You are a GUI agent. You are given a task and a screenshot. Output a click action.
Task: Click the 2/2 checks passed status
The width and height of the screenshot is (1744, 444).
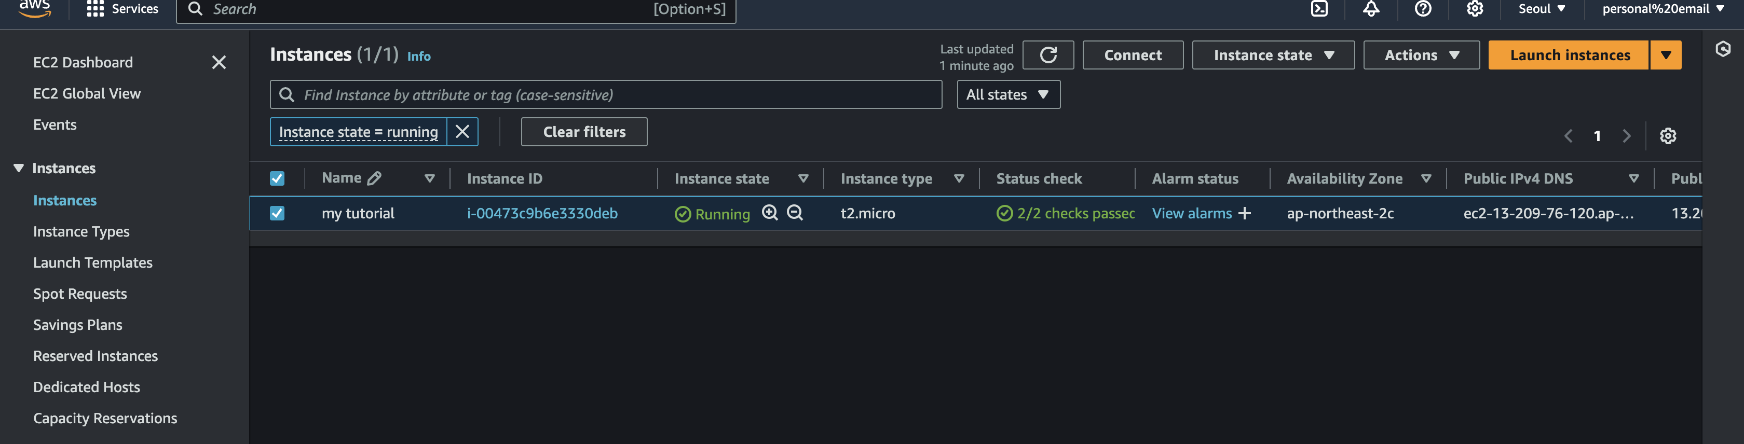point(1066,213)
